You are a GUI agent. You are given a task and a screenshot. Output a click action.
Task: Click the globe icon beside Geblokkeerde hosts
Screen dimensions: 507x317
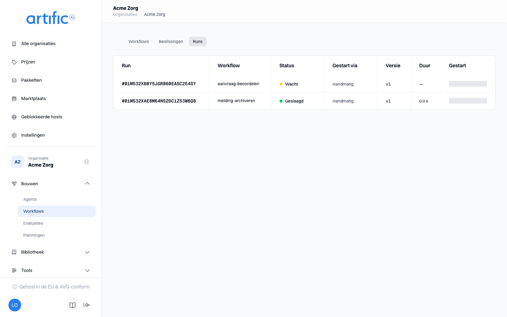[x=14, y=117]
